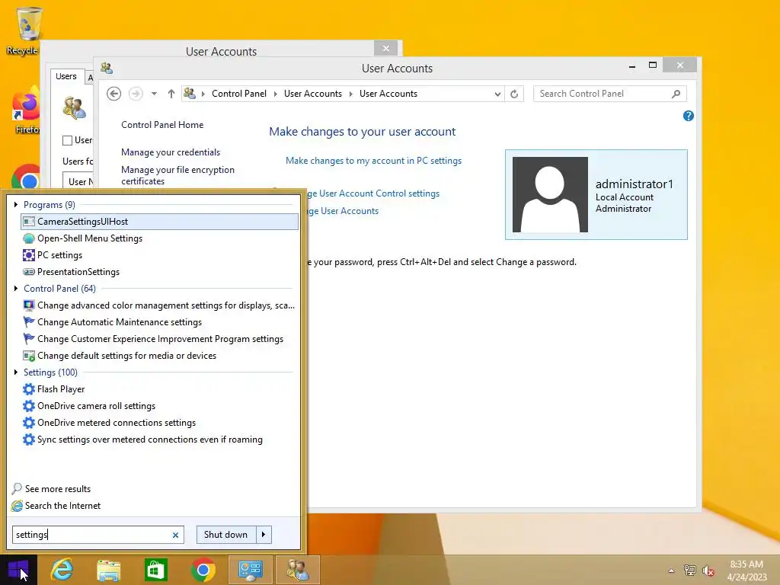Click administrator1 account picture

550,194
